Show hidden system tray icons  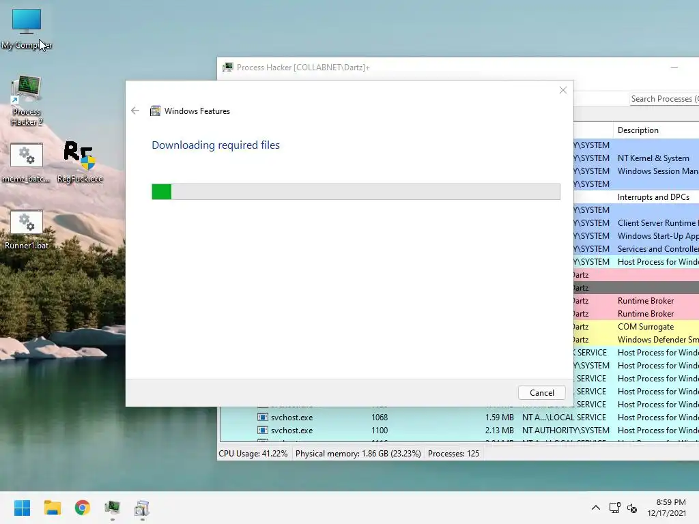[x=595, y=508]
